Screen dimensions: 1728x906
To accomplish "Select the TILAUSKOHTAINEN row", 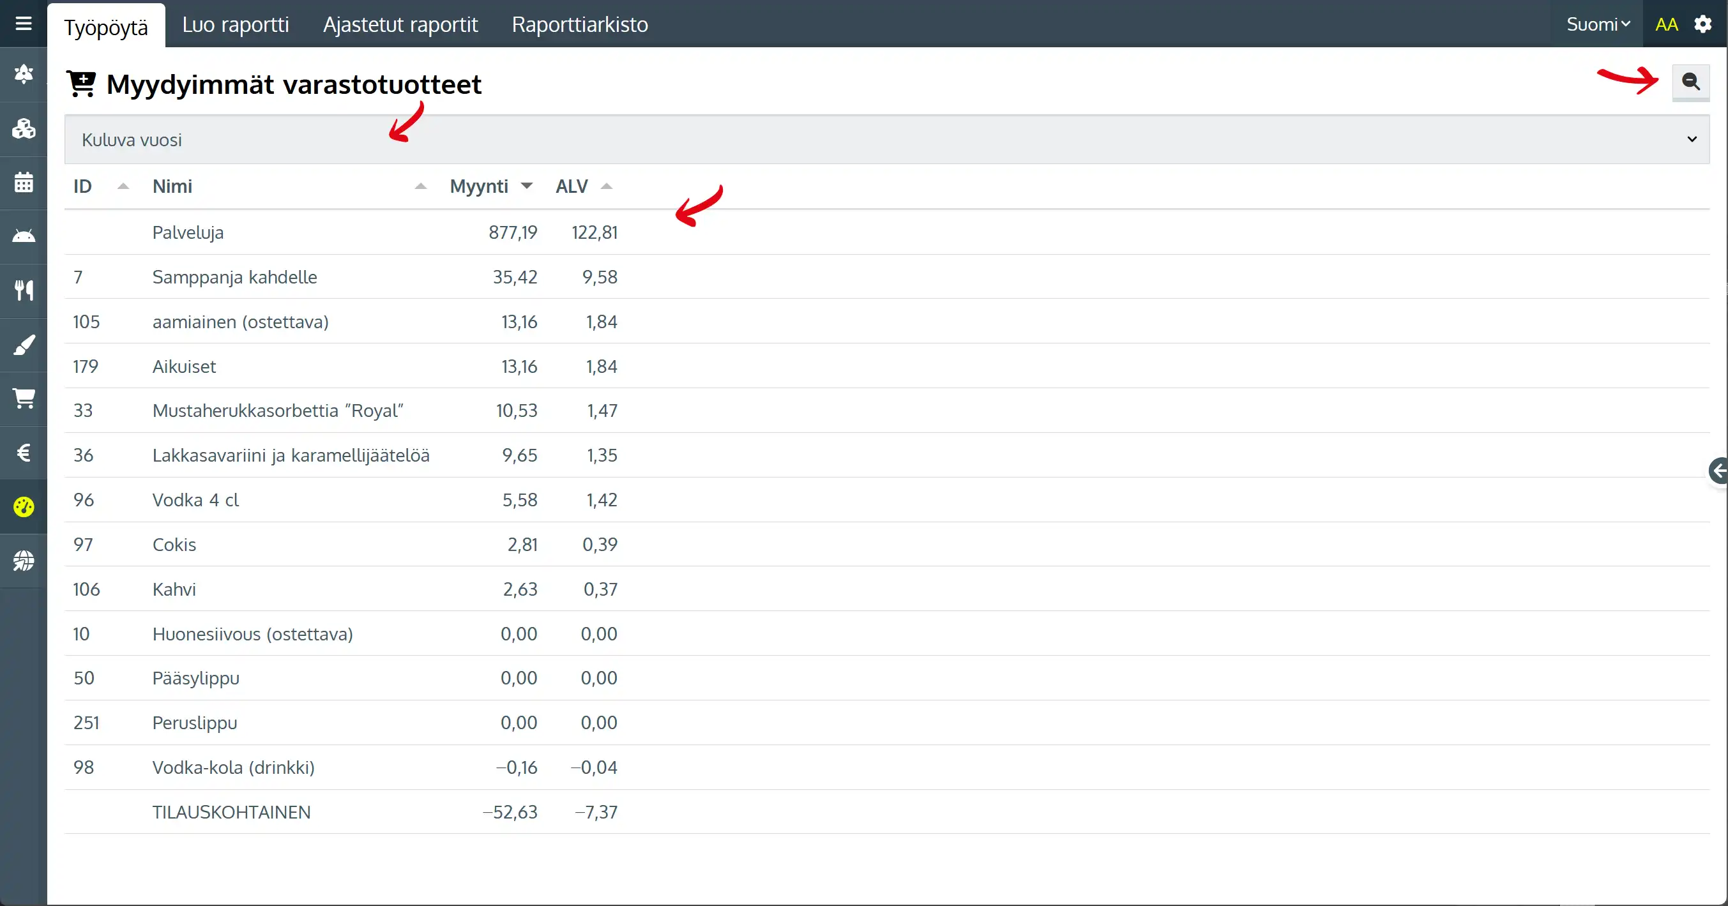I will click(x=887, y=812).
